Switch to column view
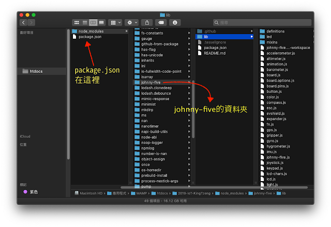Image resolution: width=331 pixels, height=227 pixels. point(93,23)
